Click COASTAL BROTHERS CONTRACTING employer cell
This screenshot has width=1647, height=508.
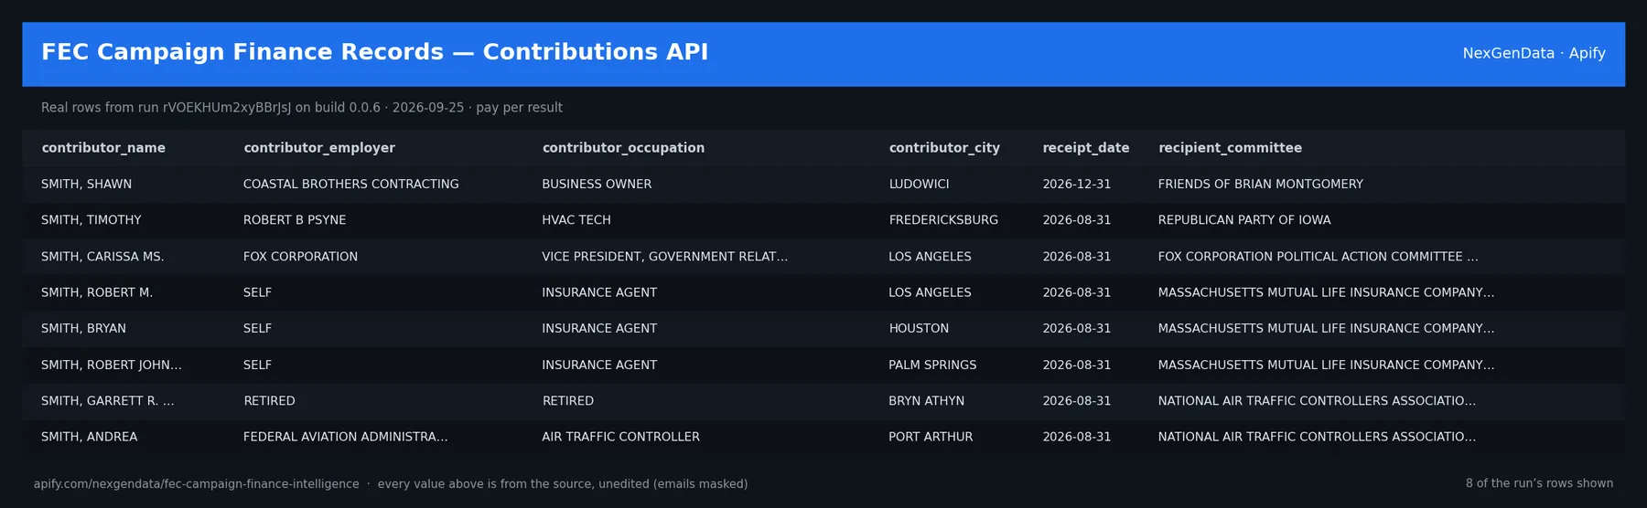point(351,185)
